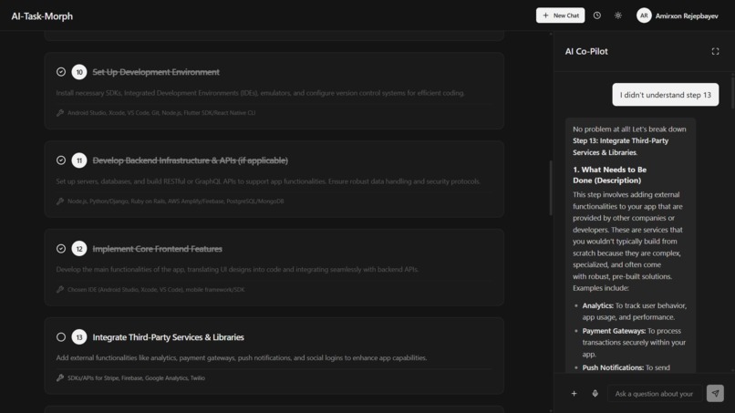735x413 pixels.
Task: Toggle light theme sun icon
Action: tap(617, 15)
